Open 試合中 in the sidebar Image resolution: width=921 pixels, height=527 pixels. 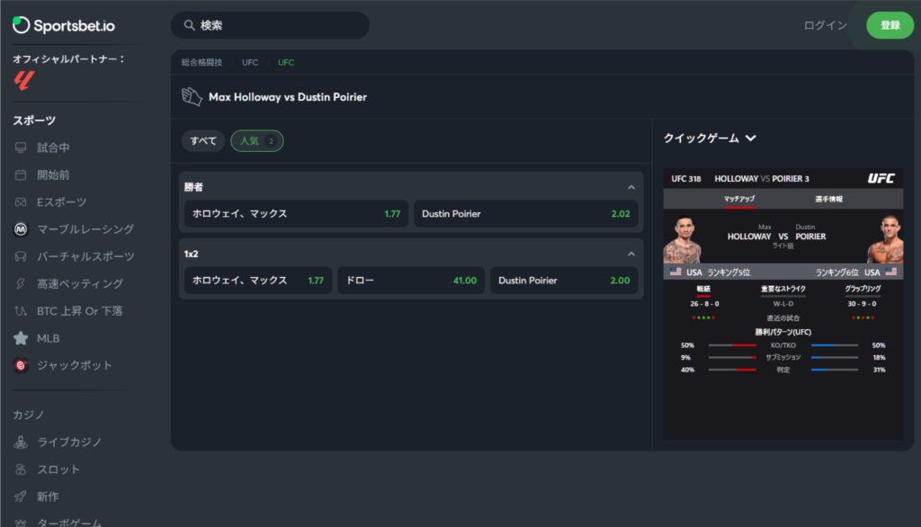tap(53, 147)
